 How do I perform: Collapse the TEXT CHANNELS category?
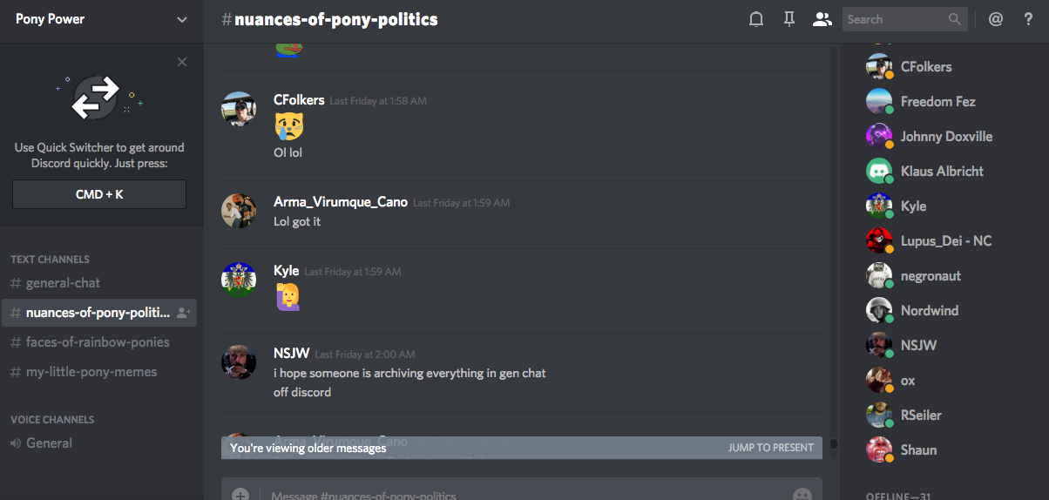click(50, 260)
